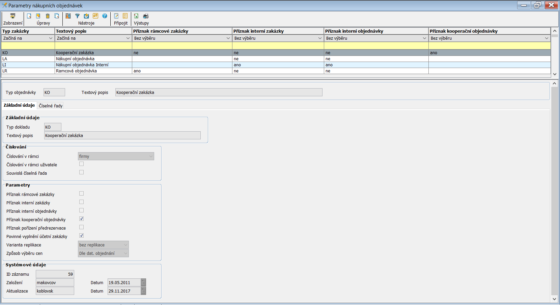This screenshot has height=305, width=560.
Task: Click the Textový popis column header
Action: tap(93, 31)
